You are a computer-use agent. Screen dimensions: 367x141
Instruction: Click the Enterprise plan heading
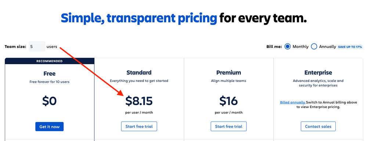pos(318,73)
